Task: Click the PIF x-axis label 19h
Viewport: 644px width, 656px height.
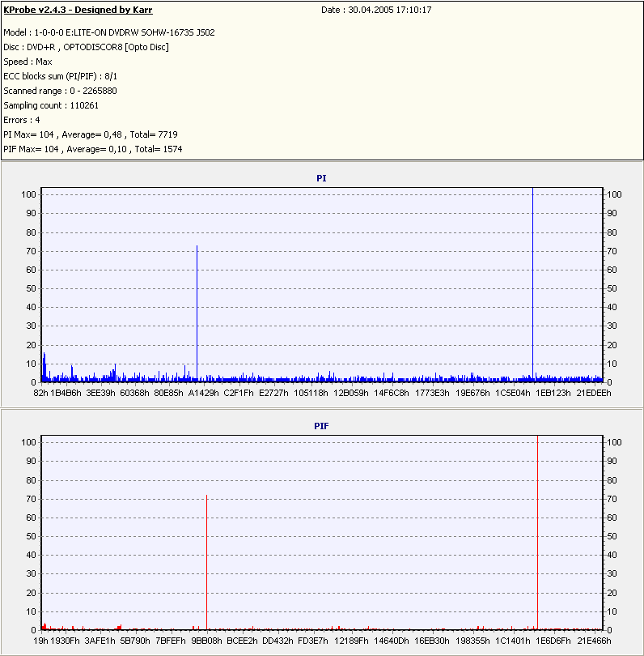Action: 40,641
